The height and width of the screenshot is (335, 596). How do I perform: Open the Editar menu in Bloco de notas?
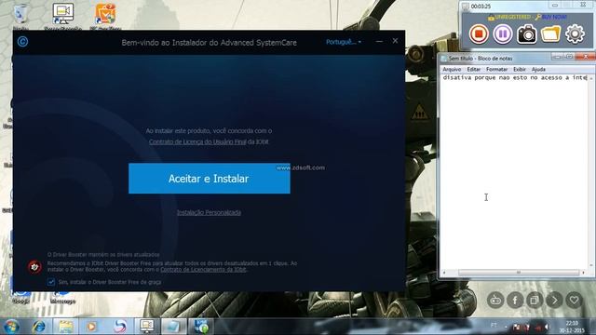coord(474,70)
